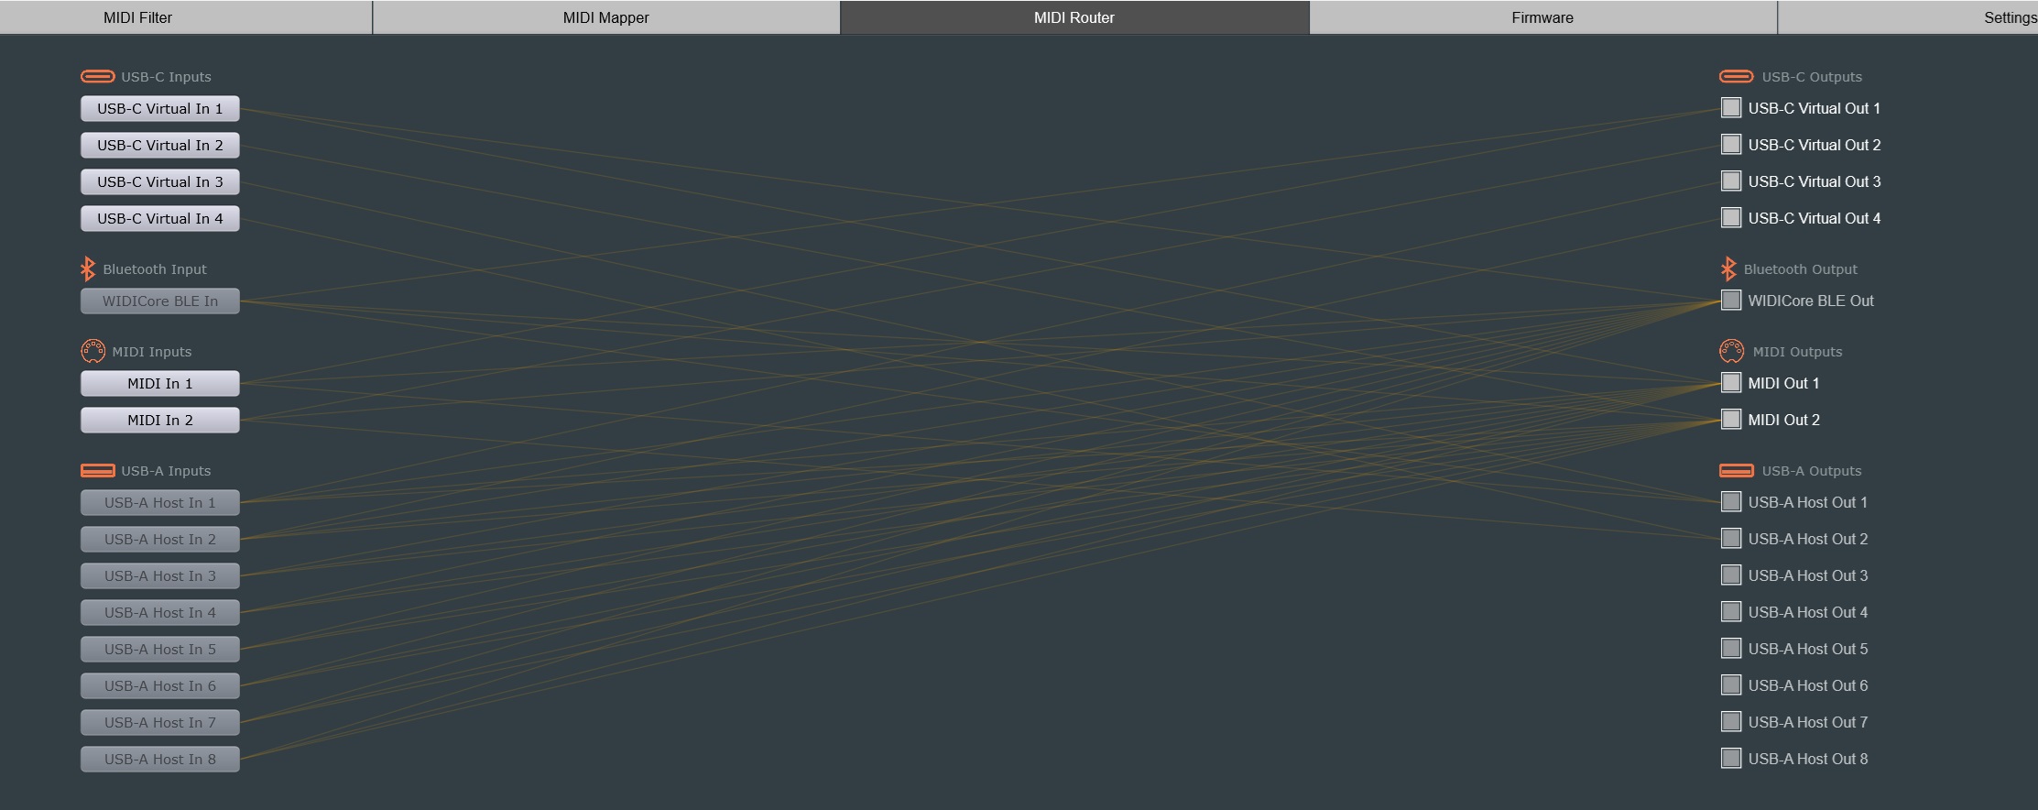The height and width of the screenshot is (810, 2038).
Task: Click the MIDI Inputs DIN icon
Action: [93, 351]
